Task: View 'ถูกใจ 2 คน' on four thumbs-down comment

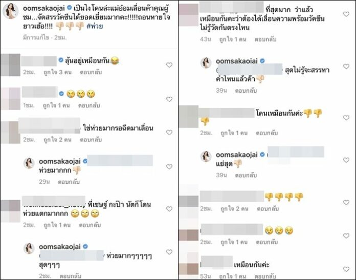Action: (234, 209)
